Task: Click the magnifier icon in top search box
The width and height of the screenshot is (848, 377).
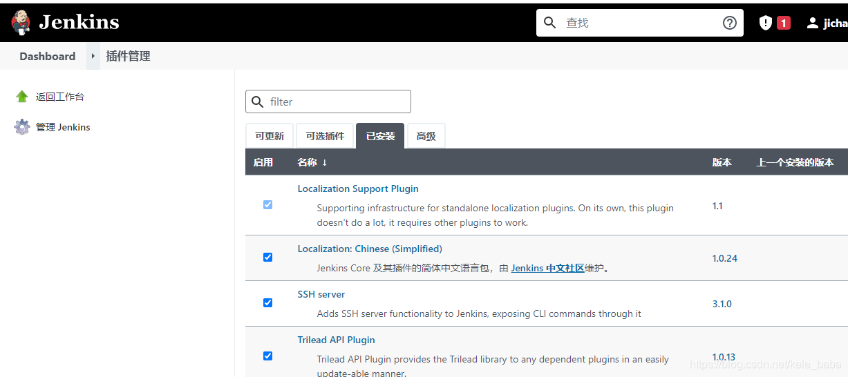Action: 550,23
